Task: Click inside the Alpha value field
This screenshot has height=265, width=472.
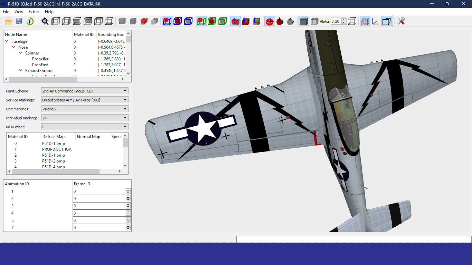Action: coord(336,21)
